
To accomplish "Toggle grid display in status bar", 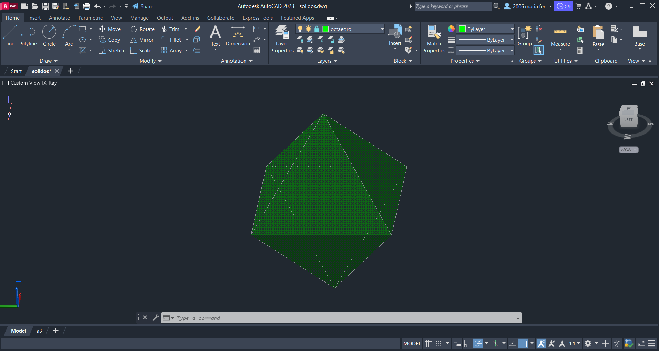I will pyautogui.click(x=428, y=343).
